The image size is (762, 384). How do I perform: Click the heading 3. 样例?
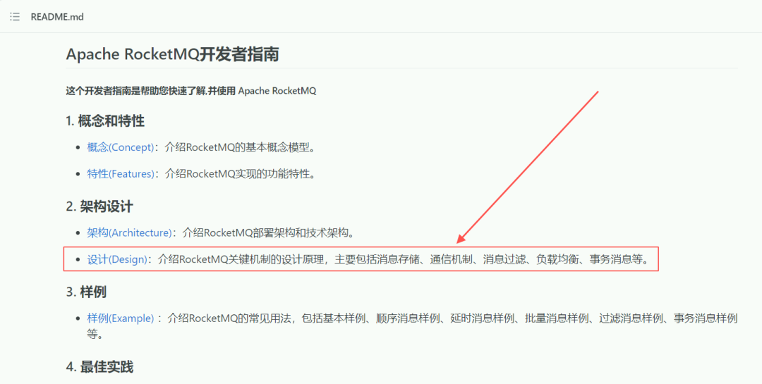click(87, 292)
